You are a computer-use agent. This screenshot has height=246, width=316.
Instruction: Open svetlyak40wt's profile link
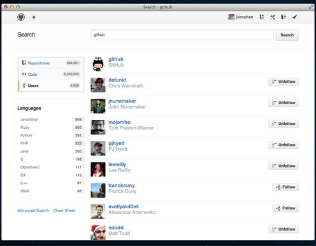coord(124,206)
